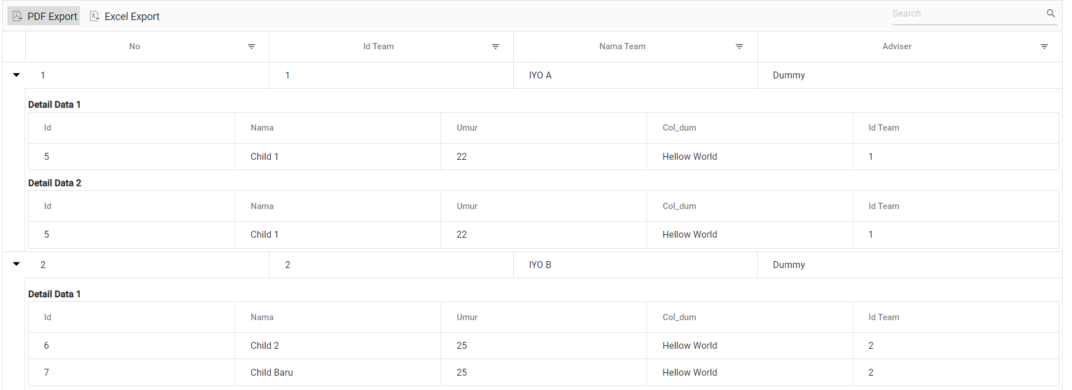Select the Child Baru row cell
Viewport: 1072px width, 390px height.
272,372
